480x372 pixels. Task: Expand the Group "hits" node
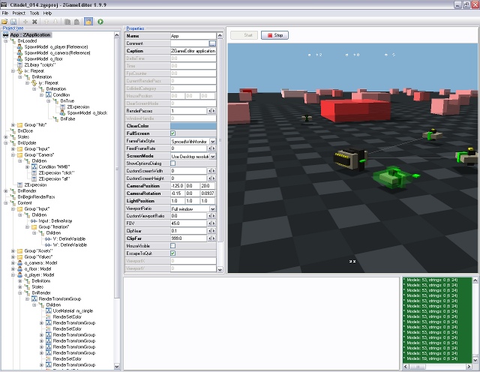coord(13,125)
